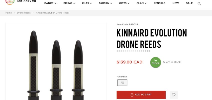This screenshot has height=100, width=212.
Task: Click the green In Stock badge
Action: [155, 62]
